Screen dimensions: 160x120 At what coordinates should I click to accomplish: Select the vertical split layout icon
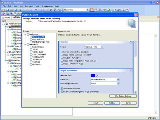click(x=99, y=10)
